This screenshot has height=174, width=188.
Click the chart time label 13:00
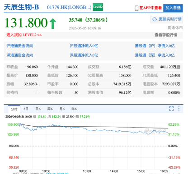[x=87, y=171]
